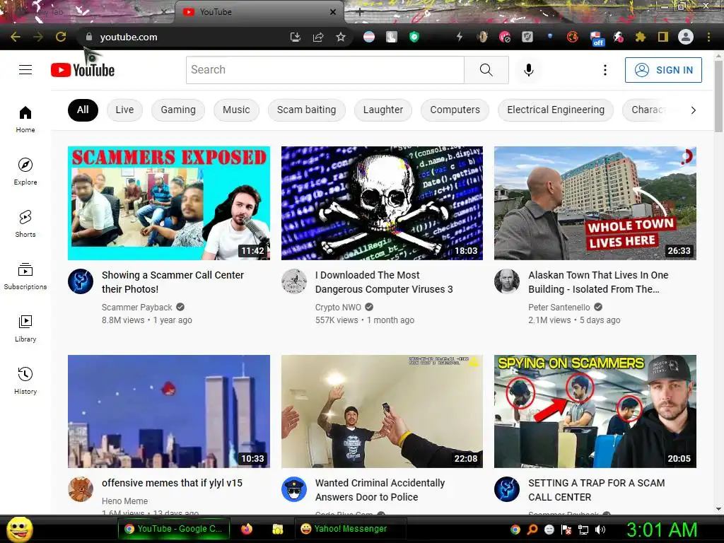Reload the page with the refresh icon
This screenshot has width=724, height=543.
61,37
